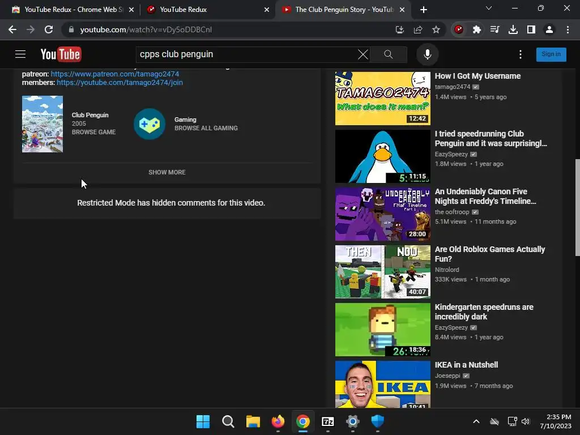The image size is (580, 435).
Task: Open the Kindergarten speedruns thumbnail
Action: click(x=382, y=330)
